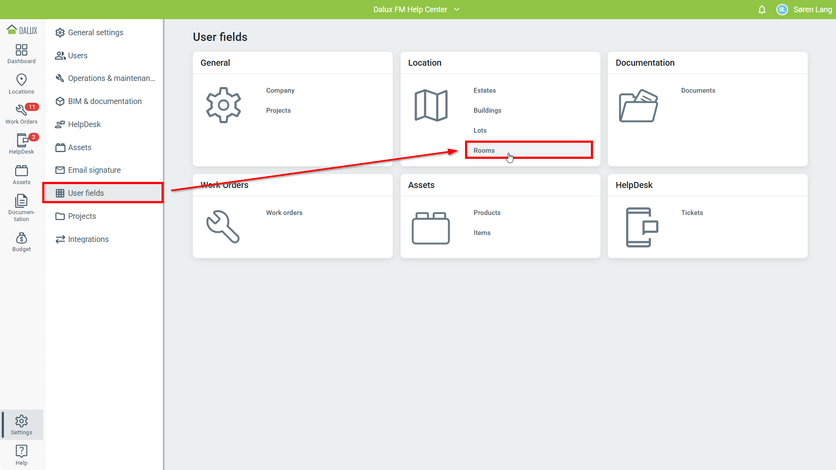
Task: Click the notification bell icon
Action: (762, 10)
